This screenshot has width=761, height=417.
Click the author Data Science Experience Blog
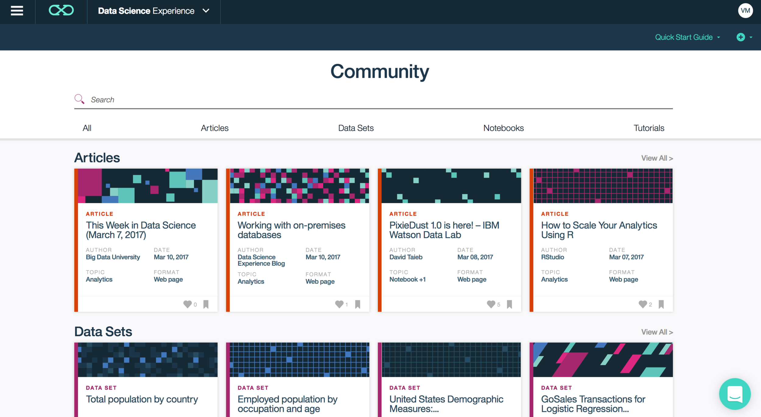261,260
